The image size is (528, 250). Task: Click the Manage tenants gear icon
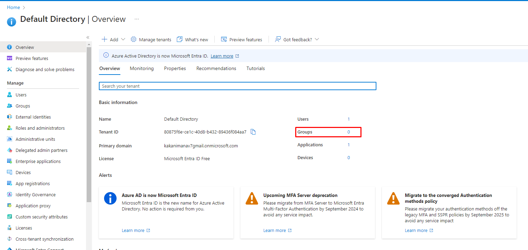click(x=134, y=39)
